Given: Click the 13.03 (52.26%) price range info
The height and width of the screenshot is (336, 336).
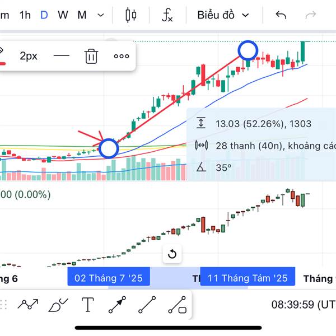Looking at the screenshot, I should pyautogui.click(x=263, y=124).
